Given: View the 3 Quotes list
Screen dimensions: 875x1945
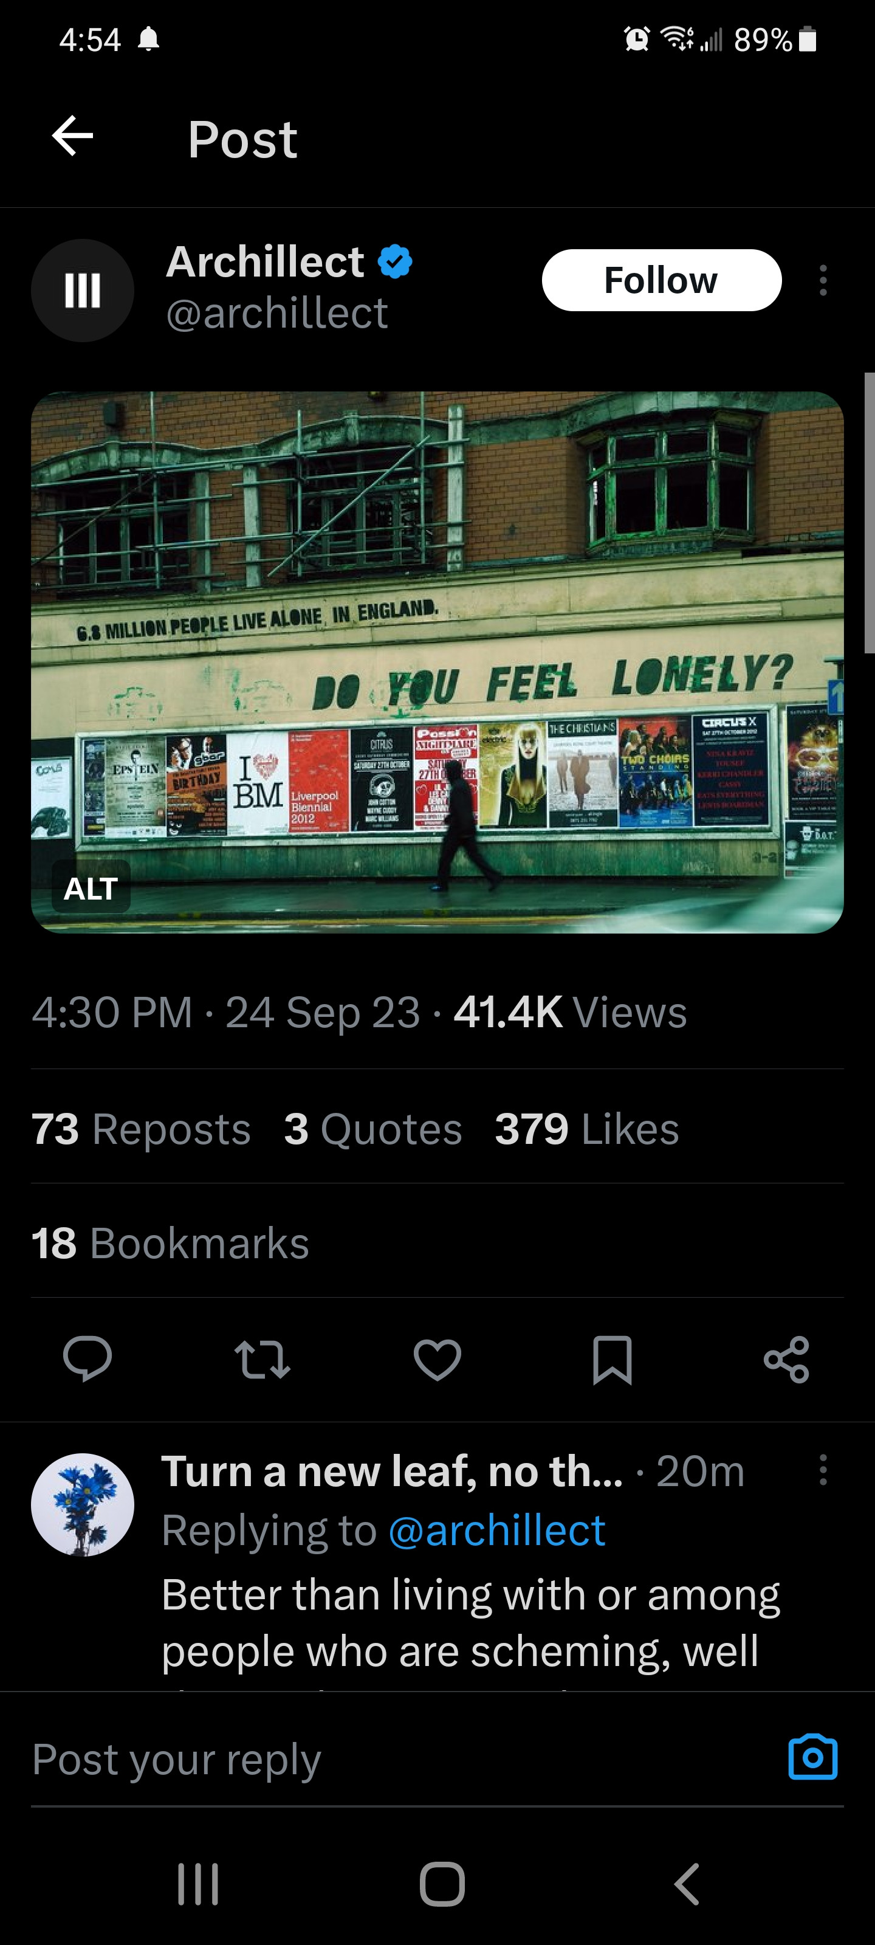Looking at the screenshot, I should [x=373, y=1129].
